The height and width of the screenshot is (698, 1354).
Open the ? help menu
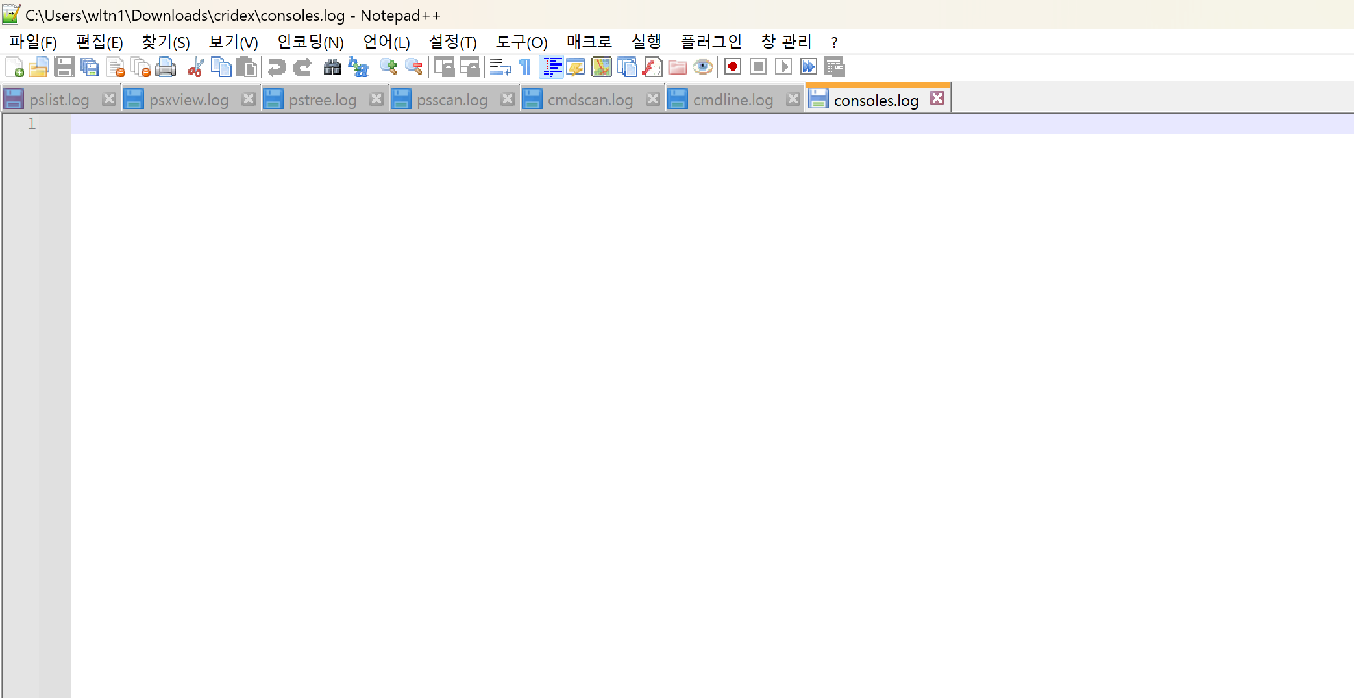[834, 42]
